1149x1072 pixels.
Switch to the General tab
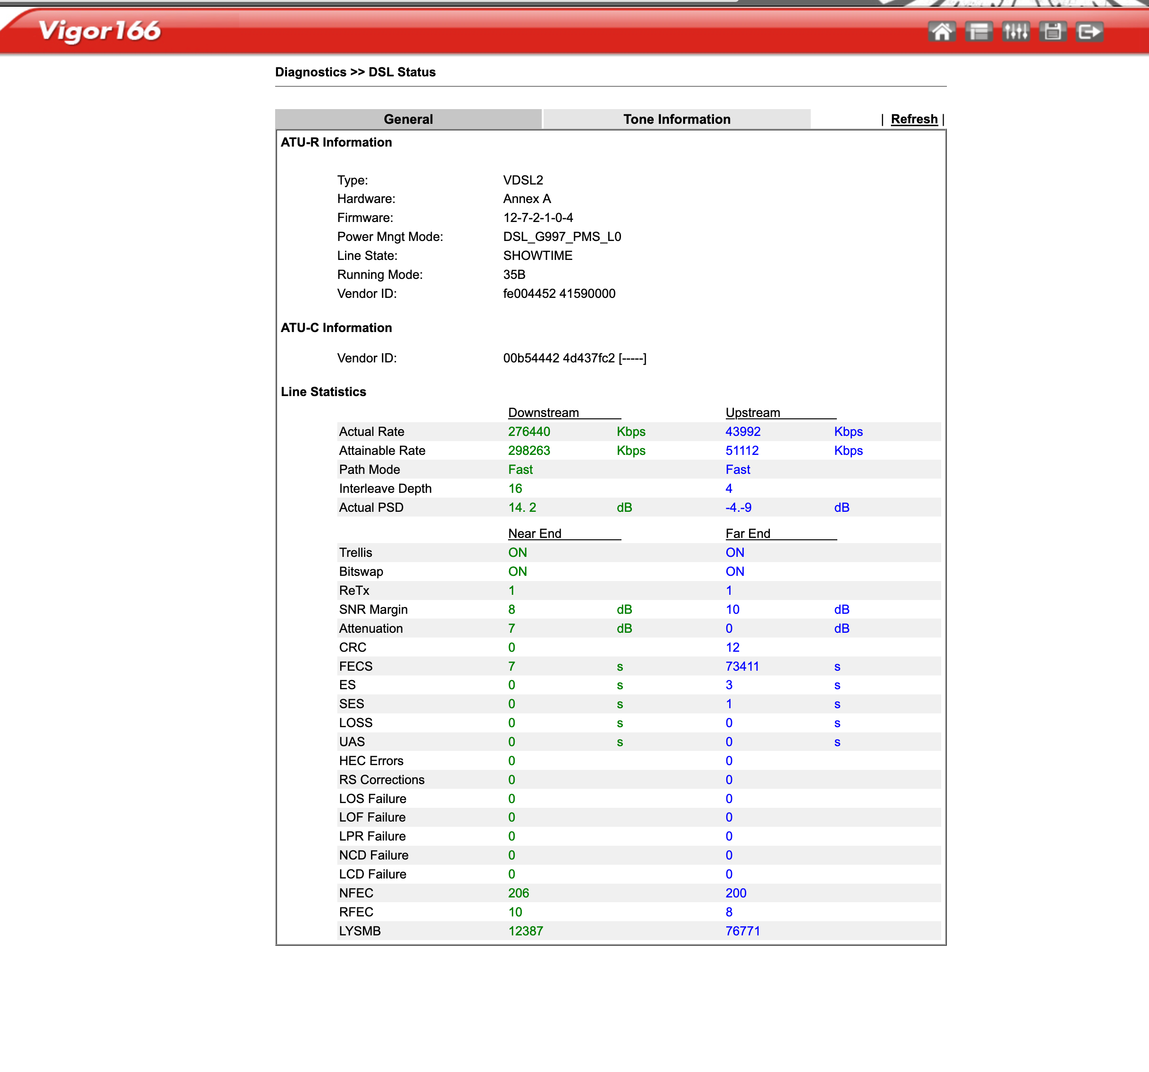[408, 119]
